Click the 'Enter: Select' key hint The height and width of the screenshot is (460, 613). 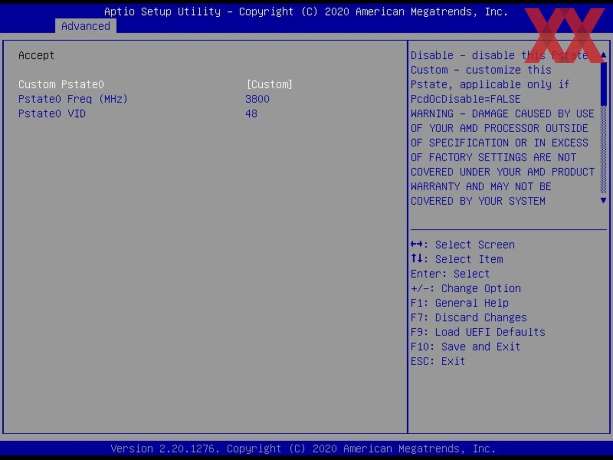click(x=450, y=274)
